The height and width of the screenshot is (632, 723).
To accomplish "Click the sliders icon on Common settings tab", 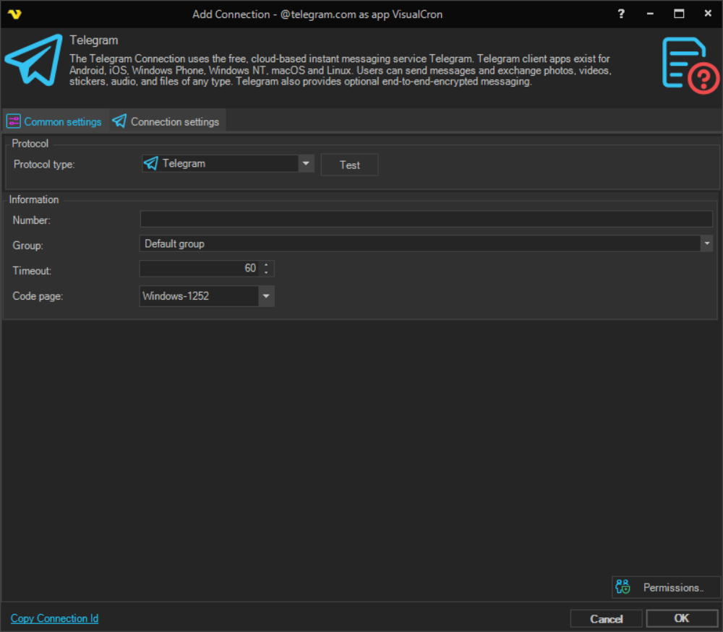I will click(14, 121).
